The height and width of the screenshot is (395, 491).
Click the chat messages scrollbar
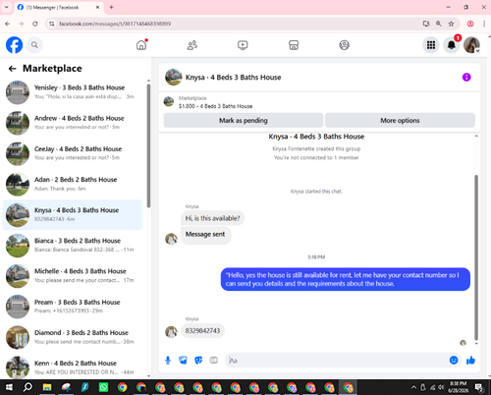pyautogui.click(x=476, y=257)
